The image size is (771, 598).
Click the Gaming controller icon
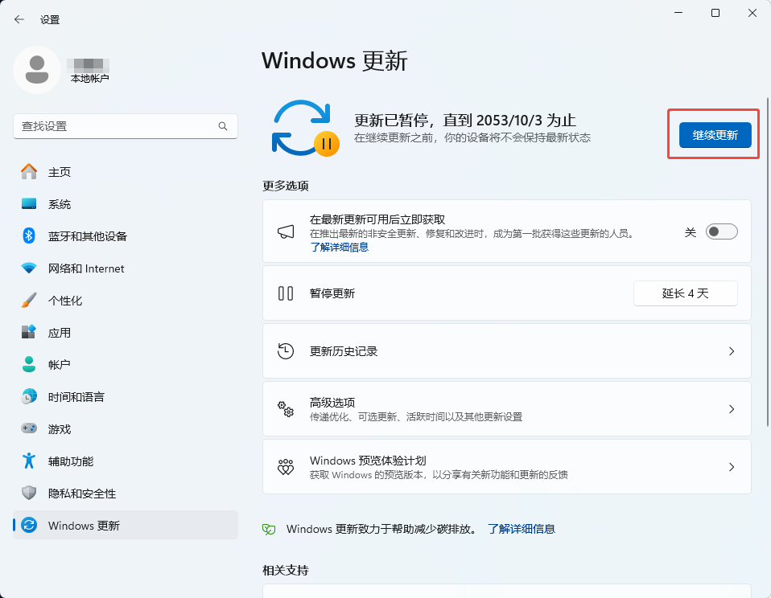(29, 428)
